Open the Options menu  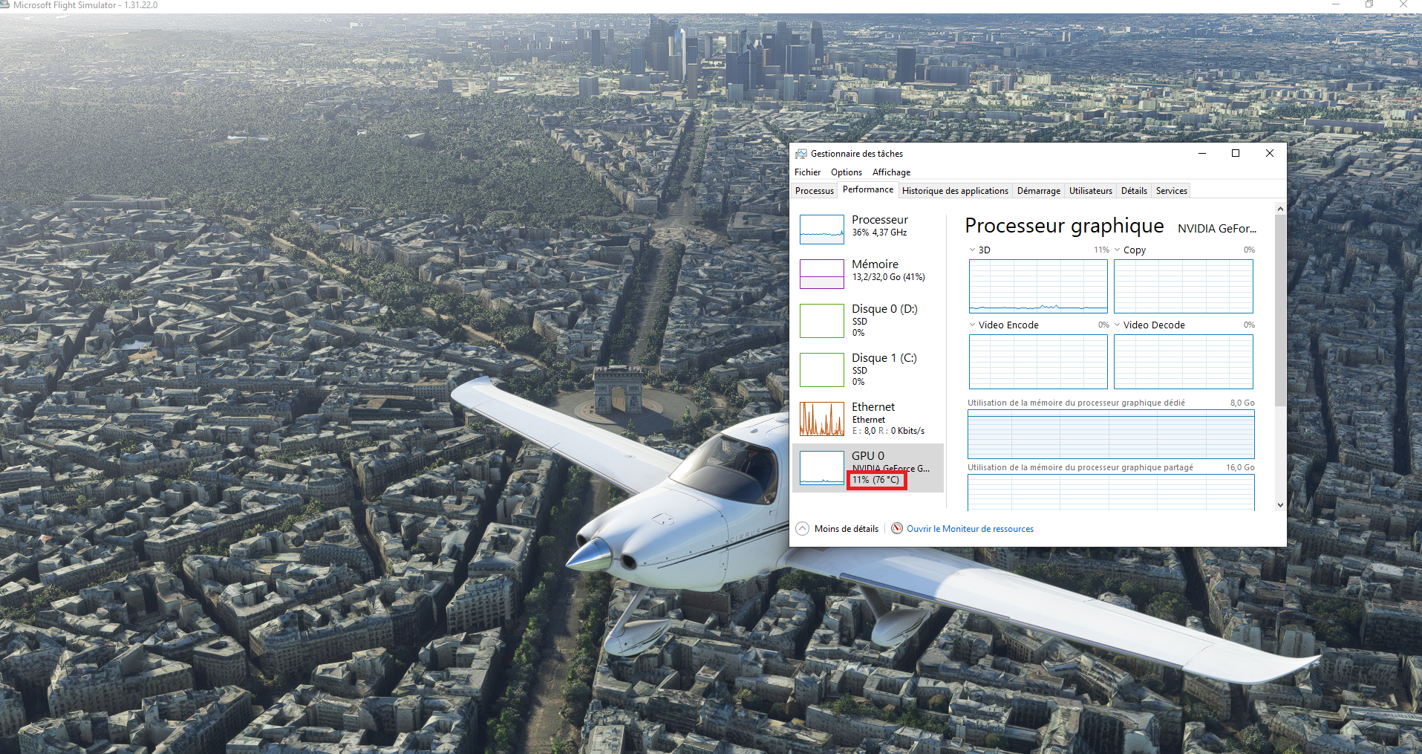[847, 172]
